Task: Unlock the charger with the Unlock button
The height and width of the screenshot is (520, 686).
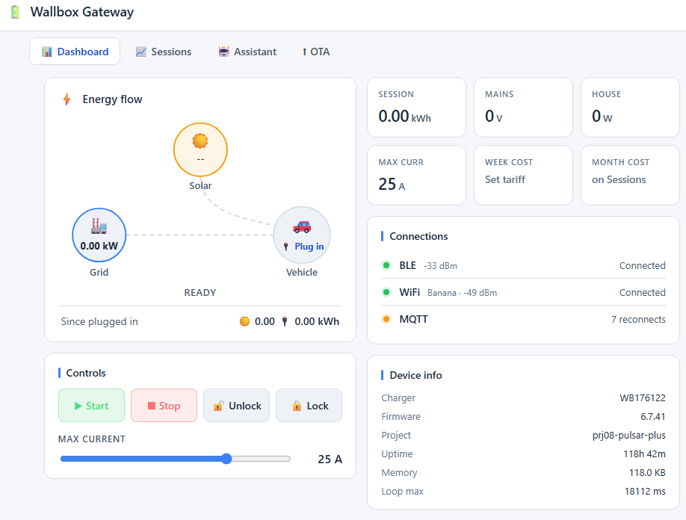Action: [237, 406]
